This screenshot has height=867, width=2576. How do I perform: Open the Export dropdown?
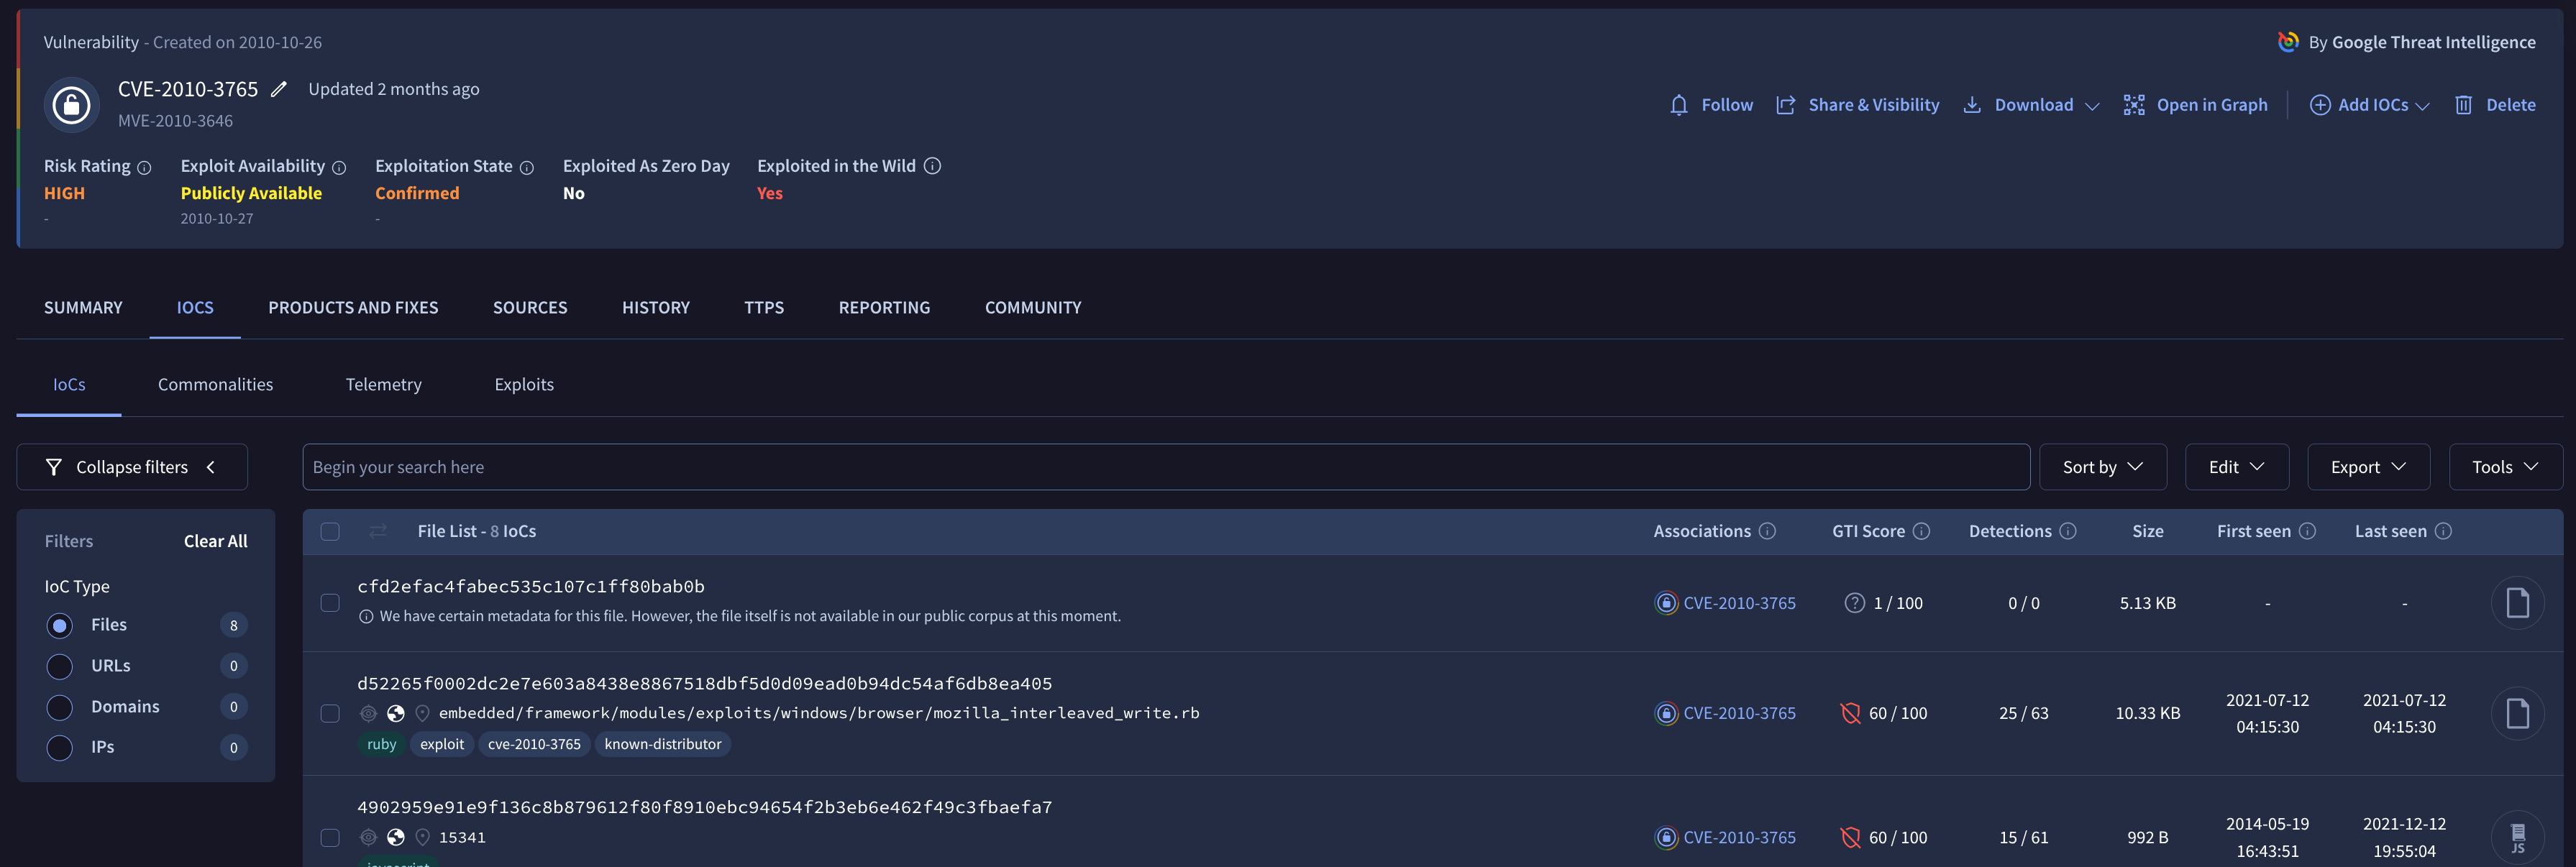click(2368, 467)
